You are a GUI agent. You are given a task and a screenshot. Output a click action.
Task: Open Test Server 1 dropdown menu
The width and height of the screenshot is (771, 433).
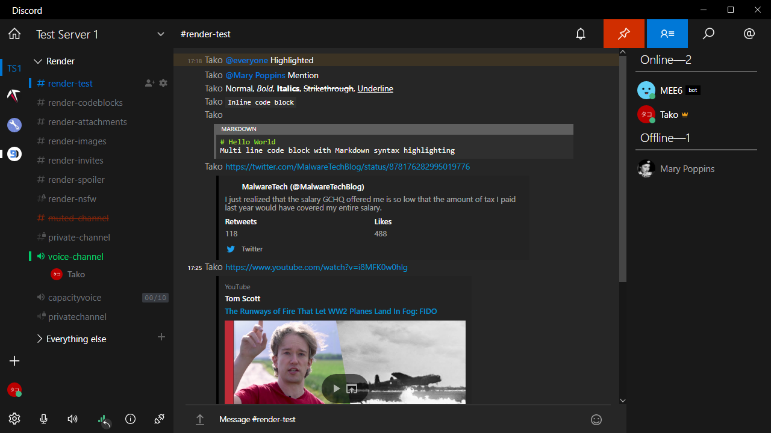coord(161,34)
